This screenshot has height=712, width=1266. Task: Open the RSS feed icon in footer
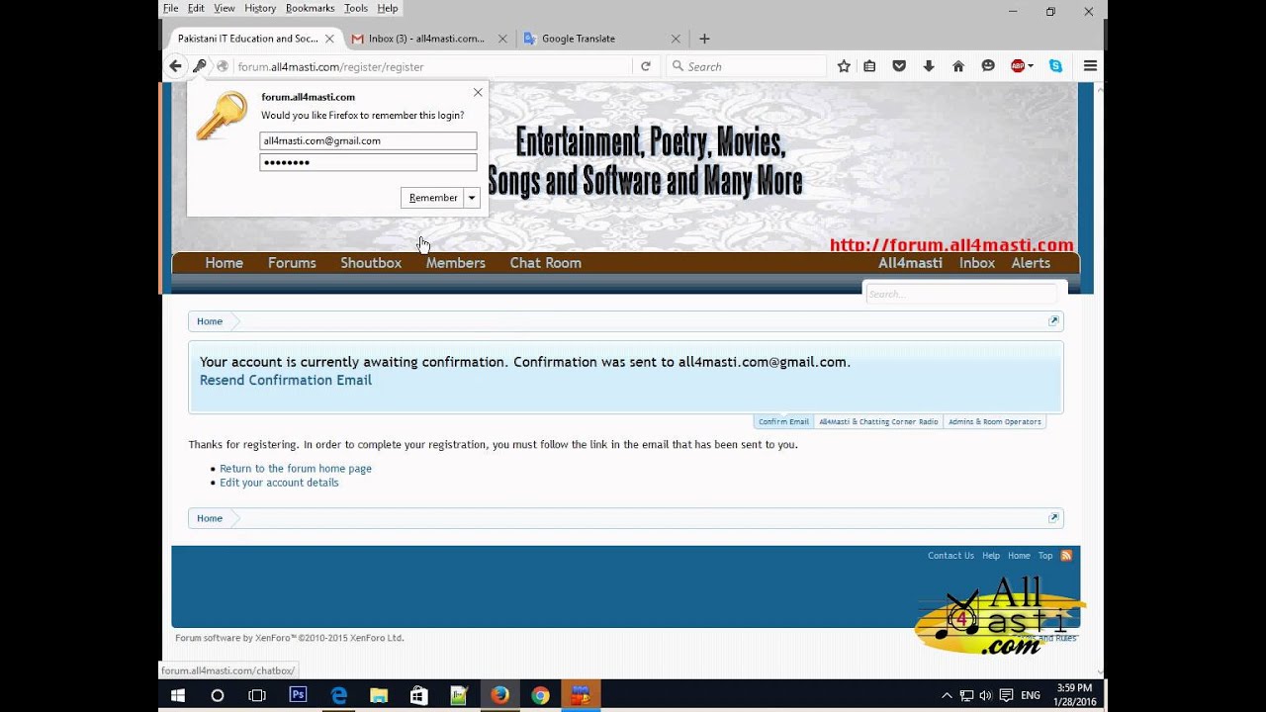point(1066,556)
